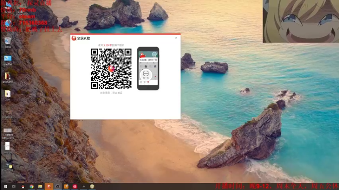Screen dimensions: 339x190
Task: Open the Windows Start menu
Action: pyautogui.click(x=6, y=187)
